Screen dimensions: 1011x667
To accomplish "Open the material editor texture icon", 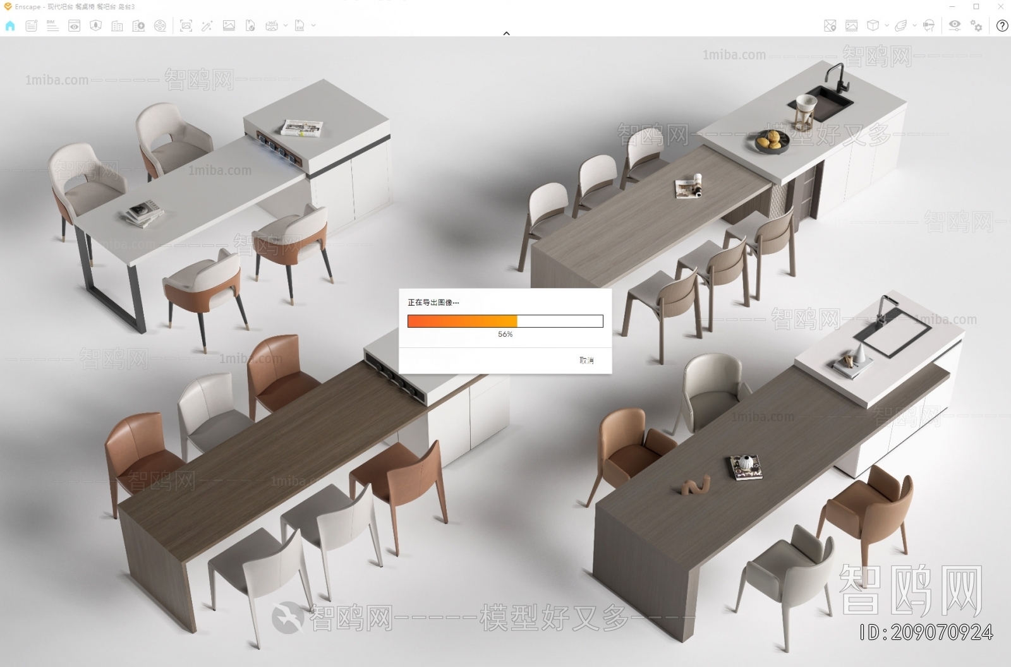I will [x=851, y=27].
